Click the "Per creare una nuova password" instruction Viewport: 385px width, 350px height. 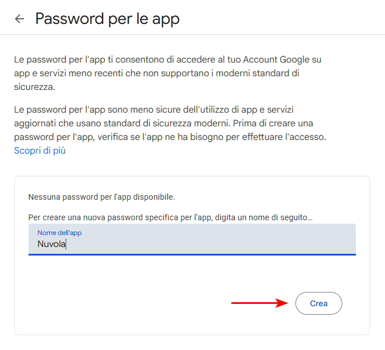171,218
